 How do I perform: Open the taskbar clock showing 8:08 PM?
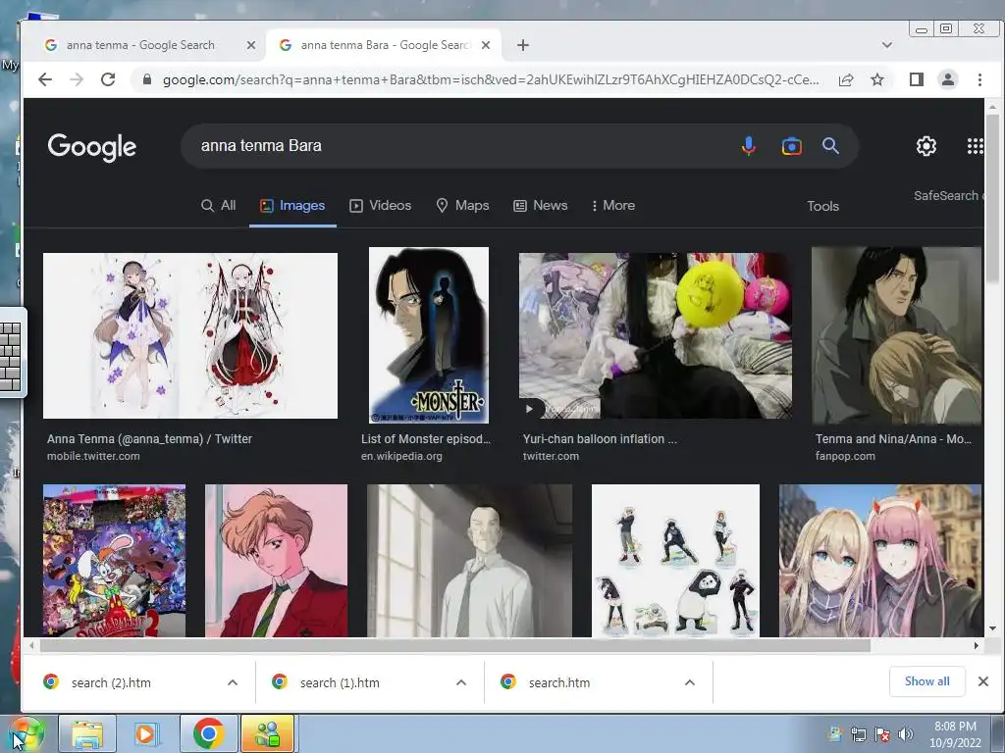[955, 734]
